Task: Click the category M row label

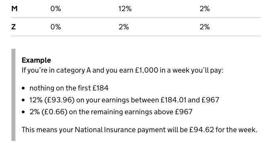Action: click(15, 8)
